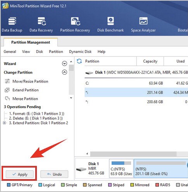Click the GPT/Primary legend color swatch
The width and height of the screenshot is (188, 192).
[9, 185]
